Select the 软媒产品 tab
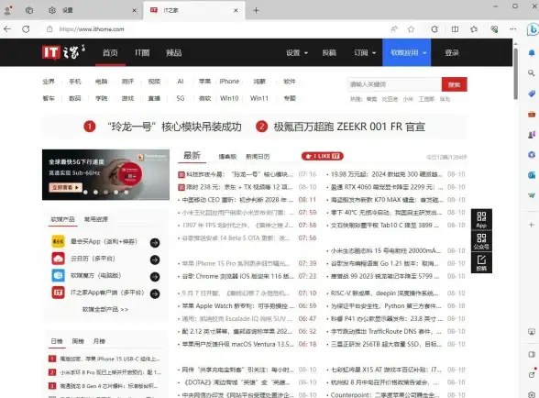 pos(62,219)
